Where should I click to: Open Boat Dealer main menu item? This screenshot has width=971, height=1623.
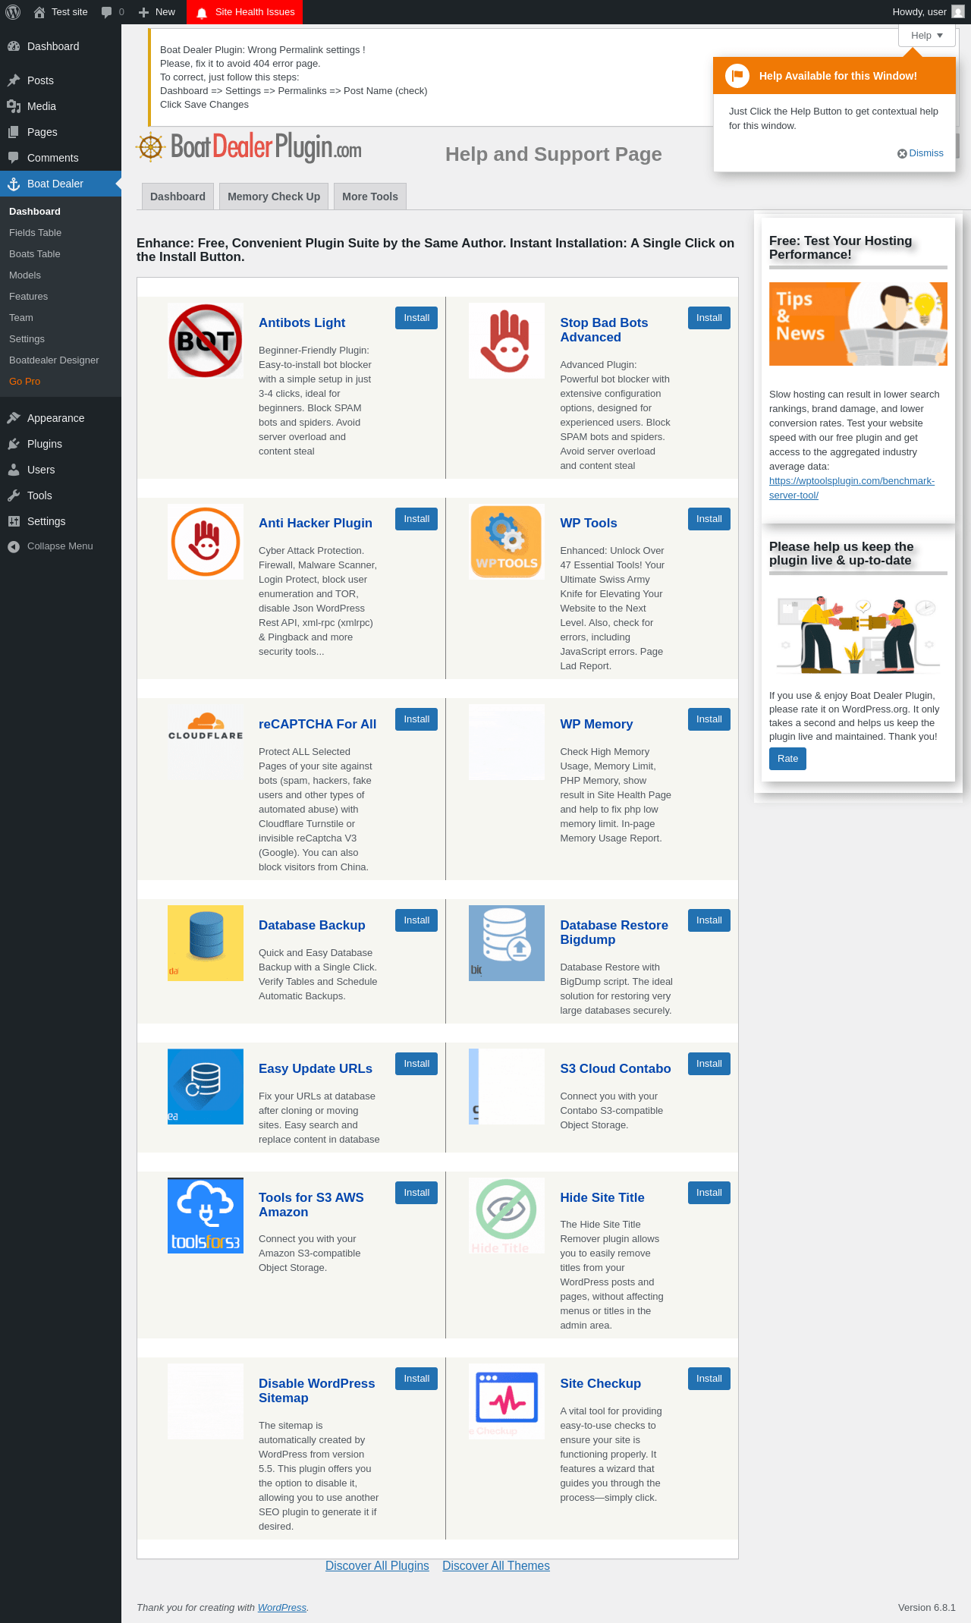pos(61,184)
